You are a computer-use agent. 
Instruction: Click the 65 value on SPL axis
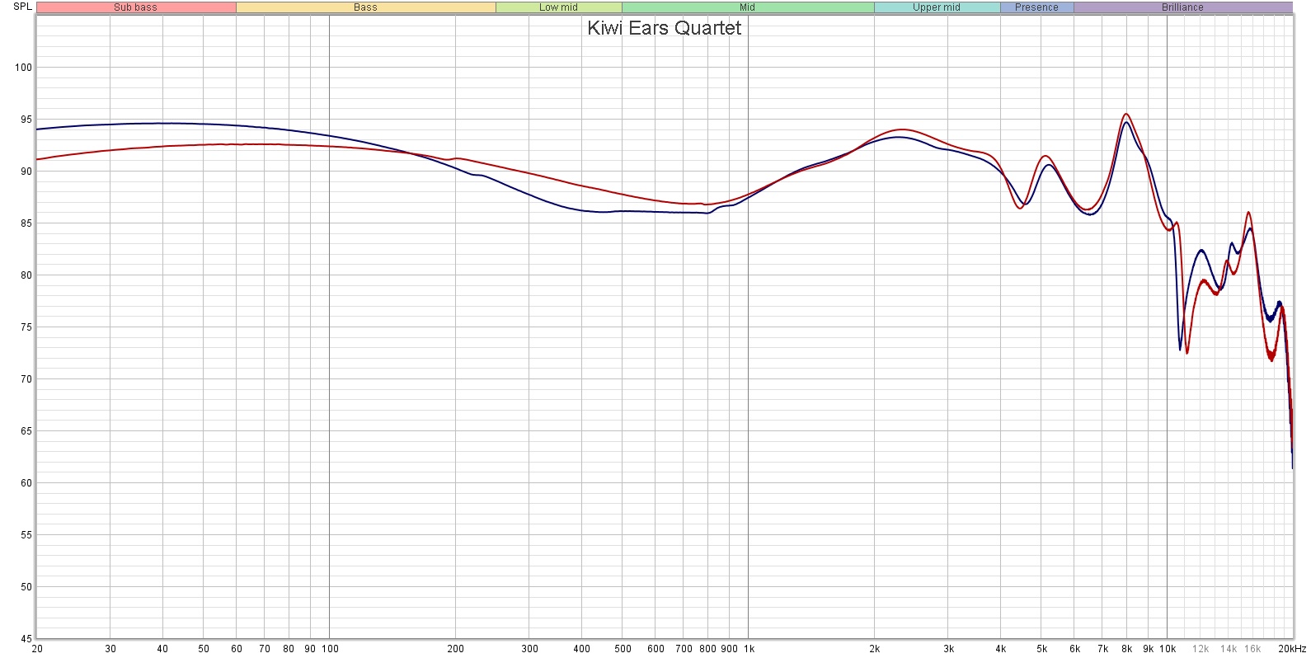click(26, 431)
